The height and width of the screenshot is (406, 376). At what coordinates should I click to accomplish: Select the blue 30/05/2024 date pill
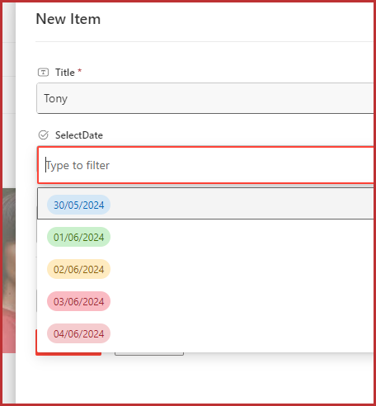(78, 205)
